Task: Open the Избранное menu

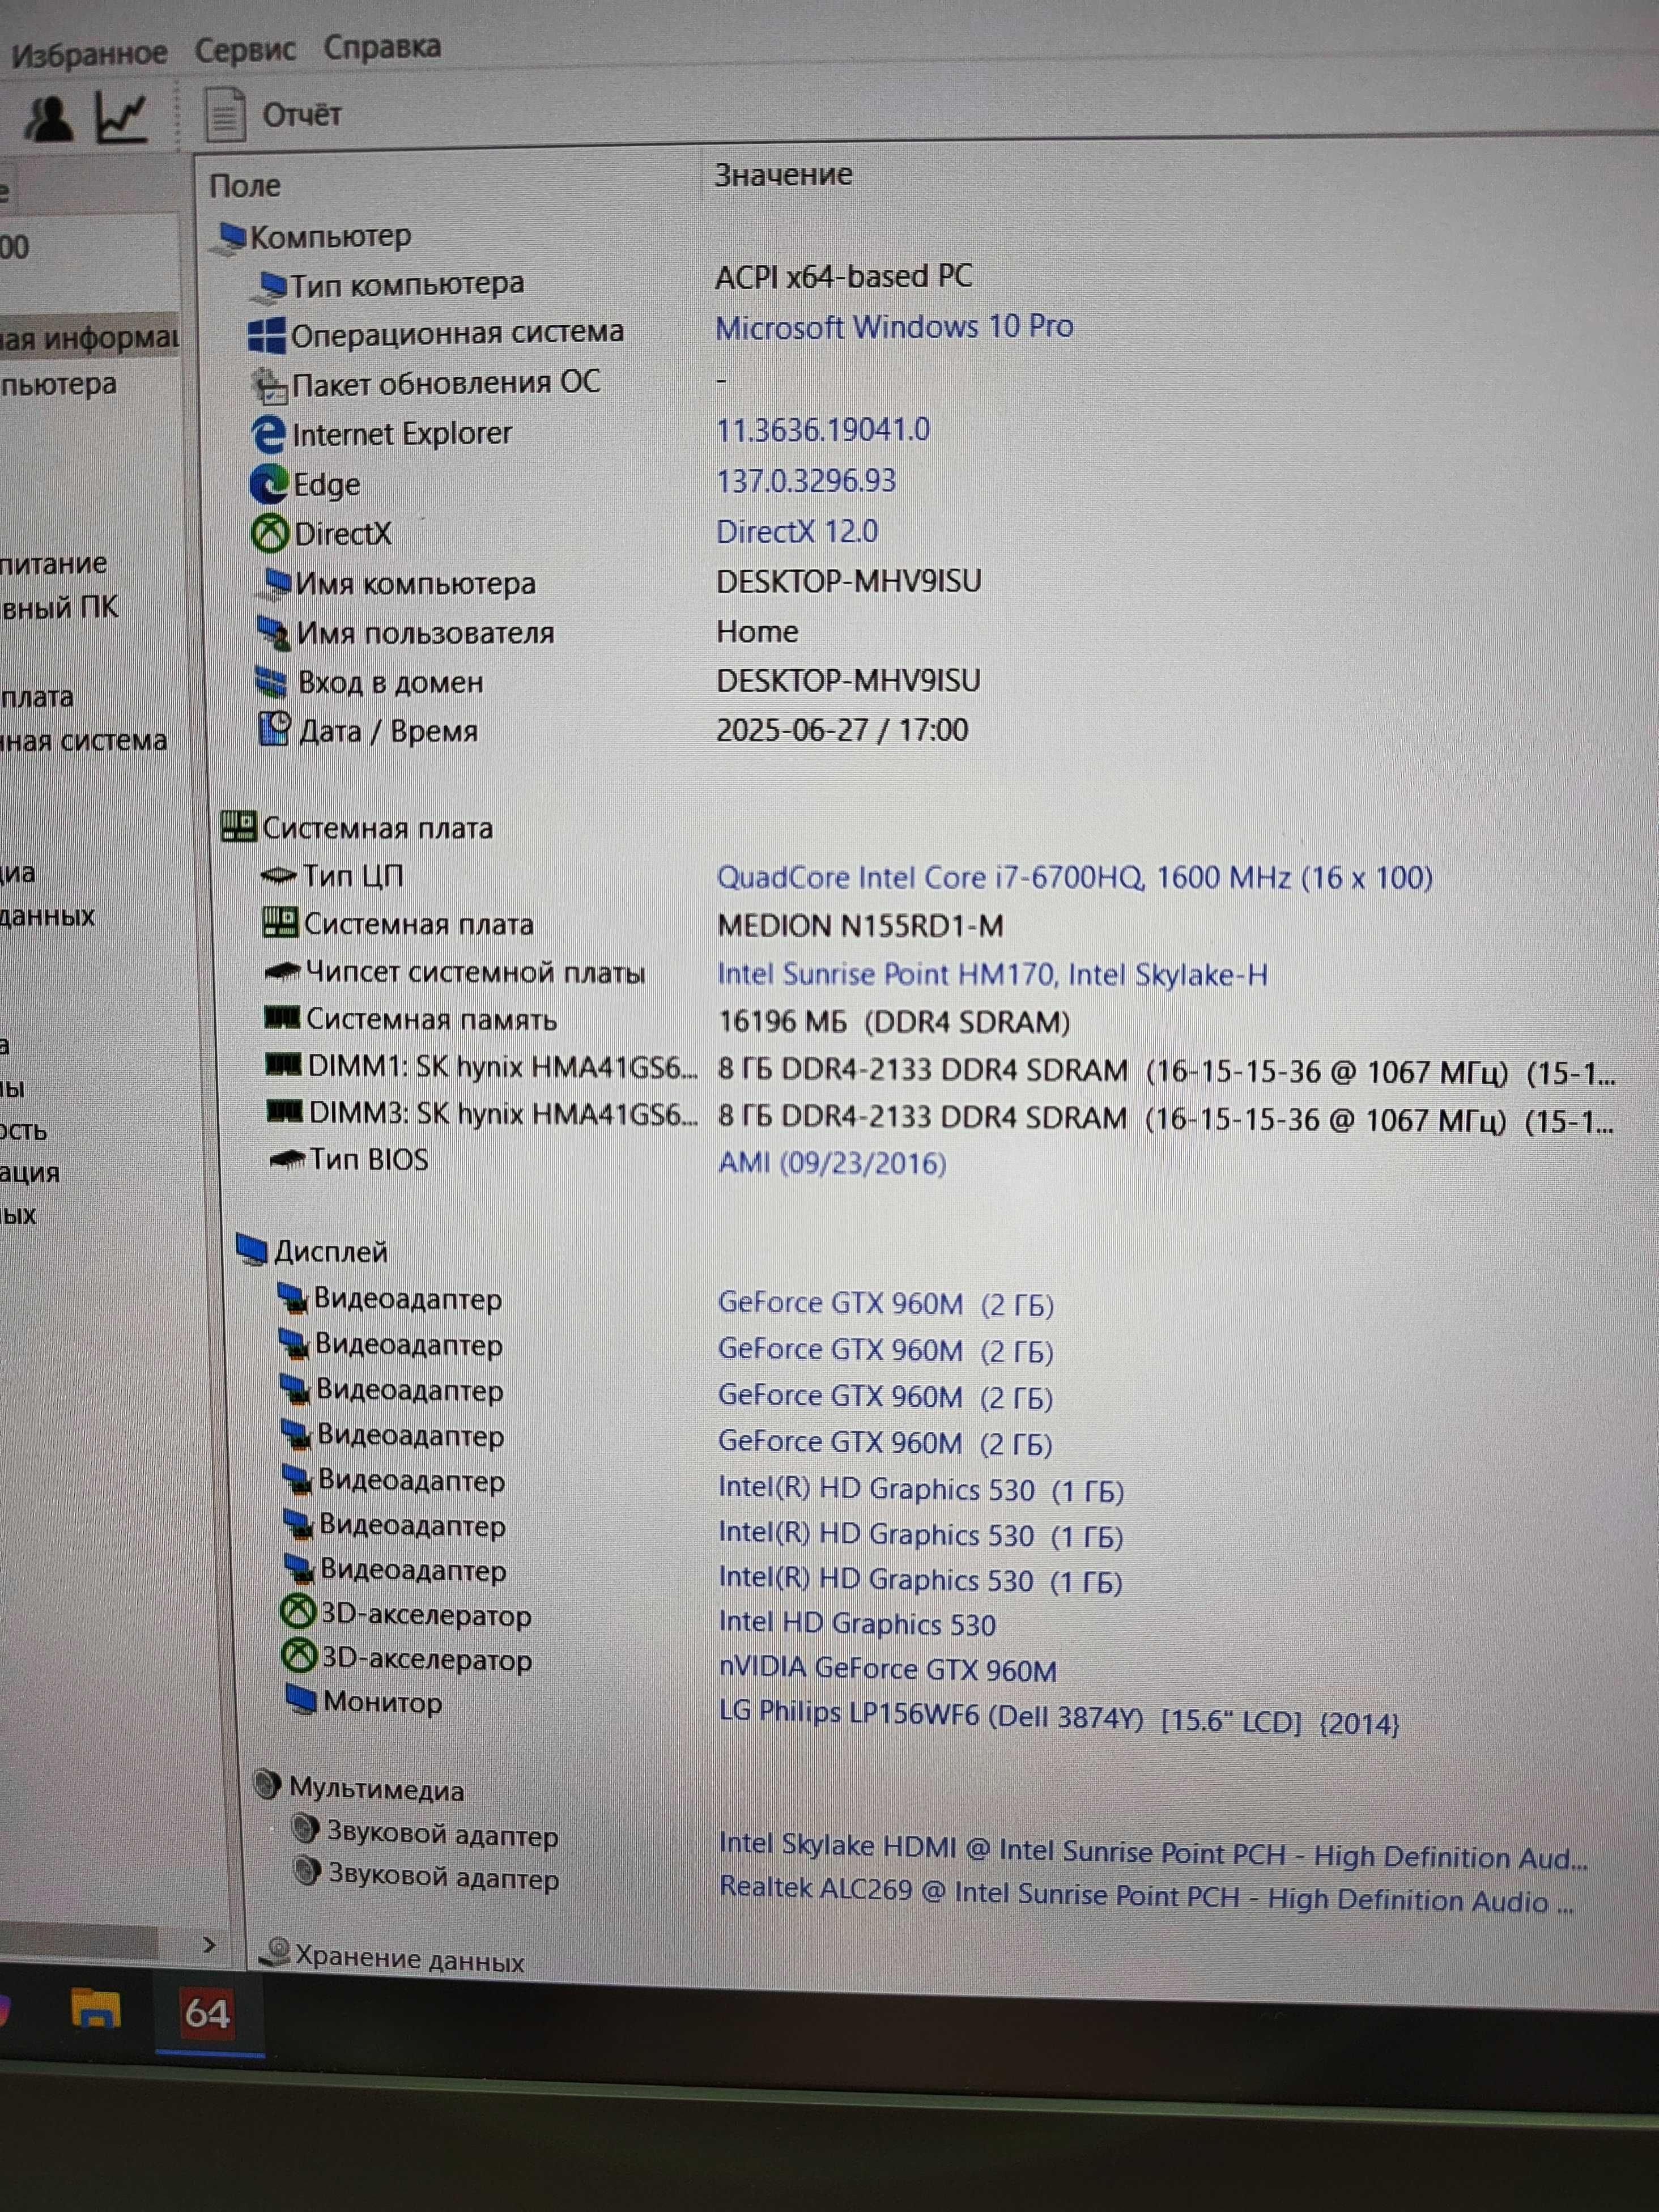Action: pyautogui.click(x=89, y=53)
